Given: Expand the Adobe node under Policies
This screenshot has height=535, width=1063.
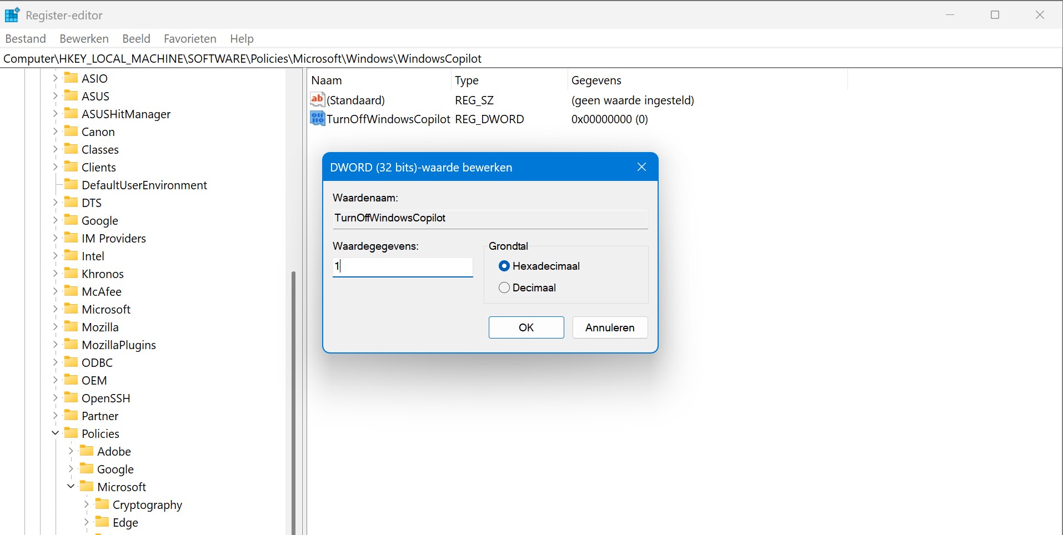Looking at the screenshot, I should (x=71, y=451).
